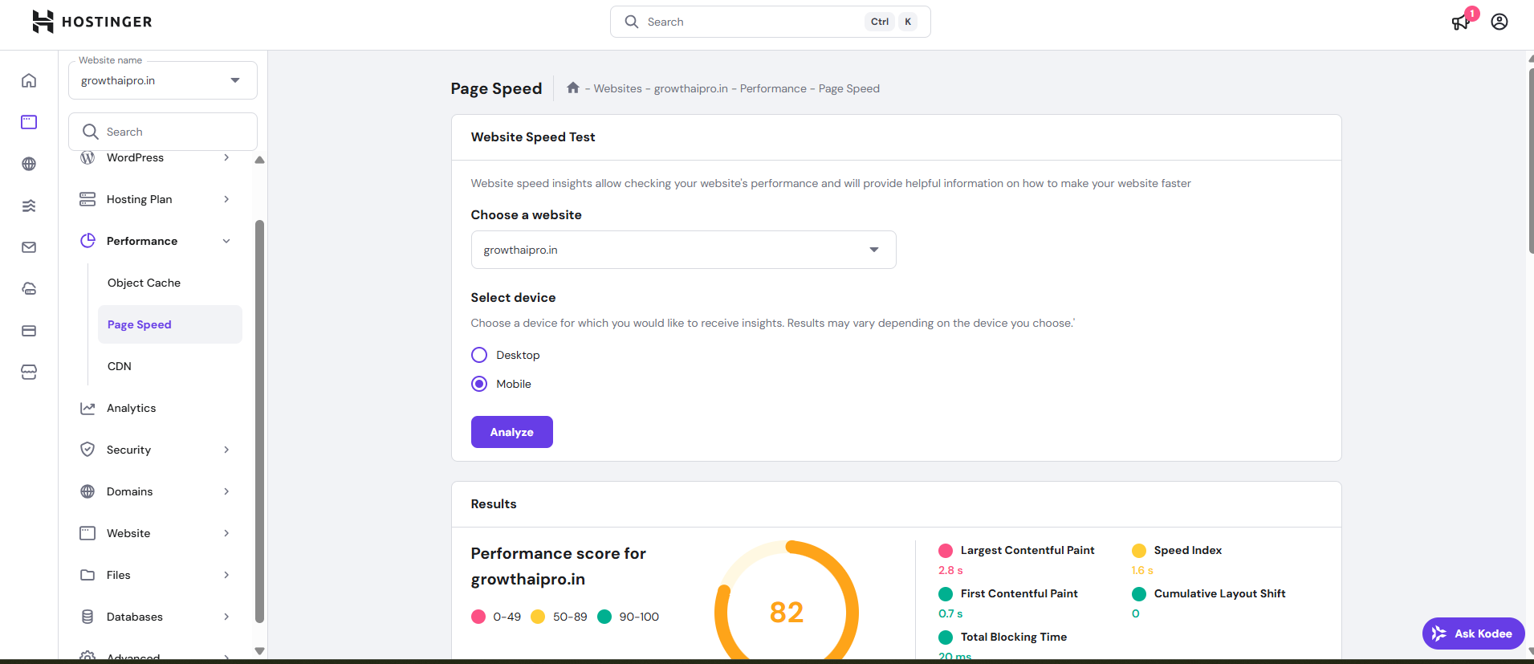Click the Domains globe icon in sidebar menu
The height and width of the screenshot is (664, 1534).
pyautogui.click(x=87, y=491)
